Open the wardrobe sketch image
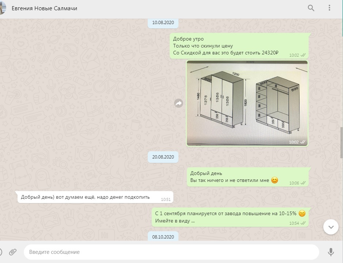The height and width of the screenshot is (263, 343). click(247, 103)
